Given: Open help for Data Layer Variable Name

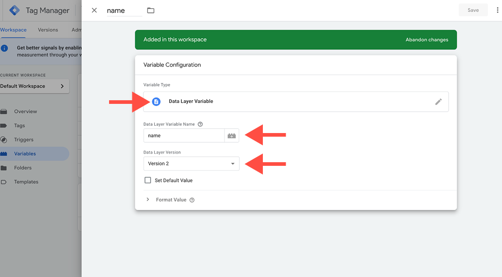Looking at the screenshot, I should (x=200, y=124).
